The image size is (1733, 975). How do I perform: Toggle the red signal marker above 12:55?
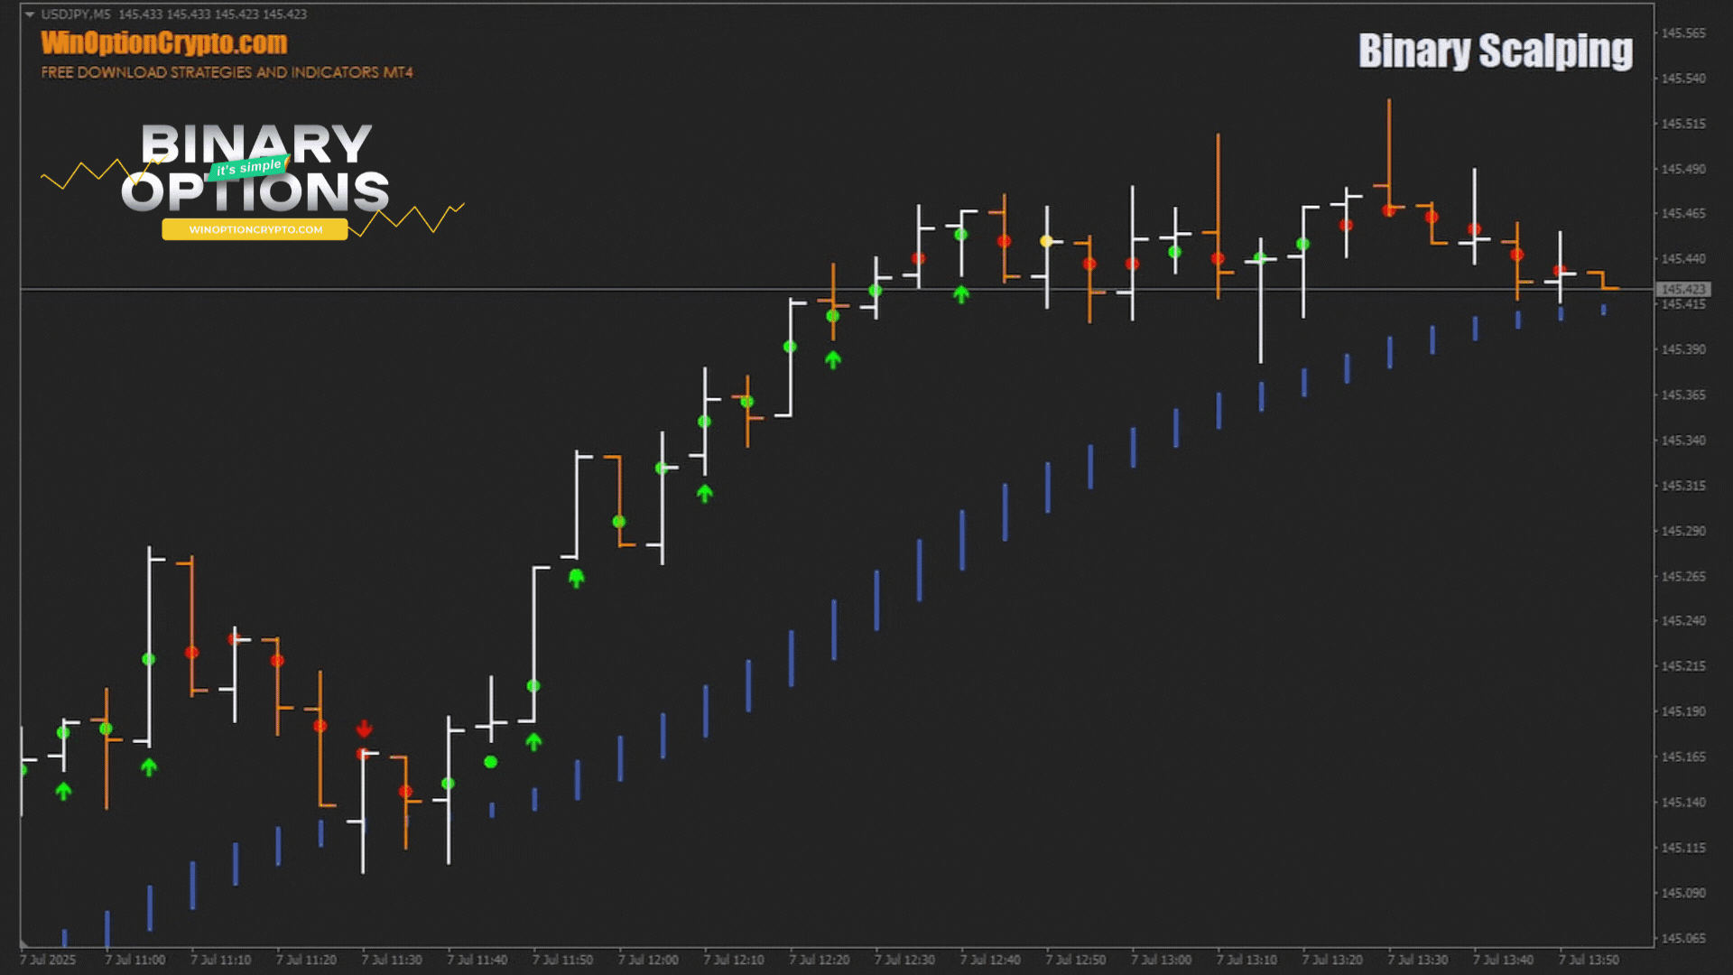[1133, 263]
